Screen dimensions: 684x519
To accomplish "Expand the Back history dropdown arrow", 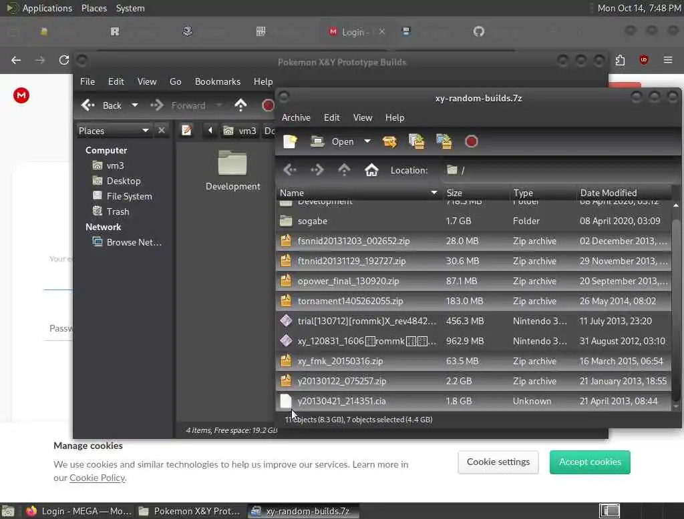I will 135,105.
